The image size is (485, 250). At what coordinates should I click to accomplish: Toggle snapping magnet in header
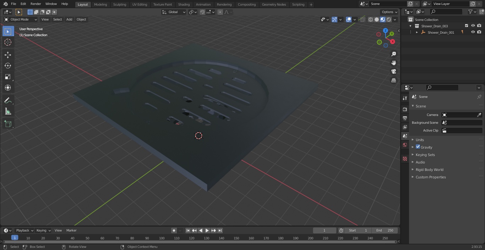(x=202, y=12)
